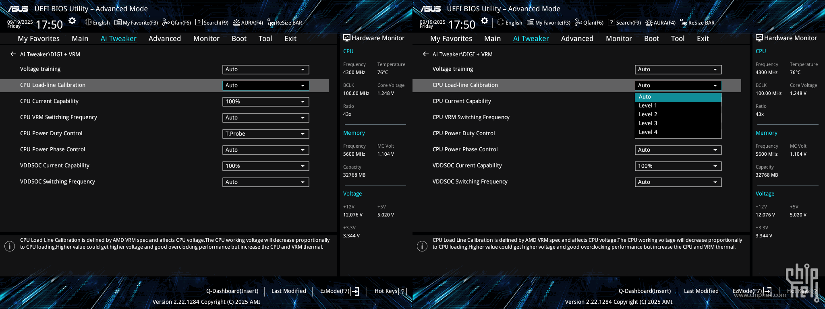Open Search(F9) in right screen toolbar
Screen dimensions: 825x309
tap(624, 23)
